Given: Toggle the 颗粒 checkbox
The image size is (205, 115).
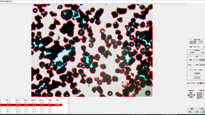Looking at the screenshot, I should (190, 83).
